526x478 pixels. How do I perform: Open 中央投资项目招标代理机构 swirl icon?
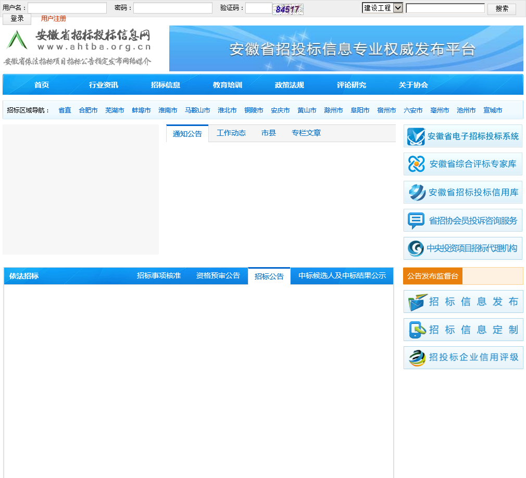pos(416,248)
